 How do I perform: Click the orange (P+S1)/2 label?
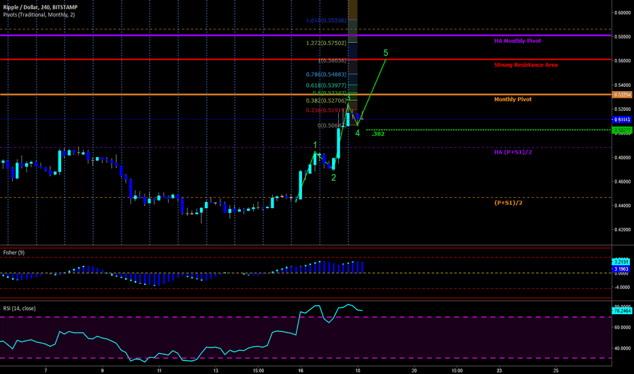click(508, 203)
